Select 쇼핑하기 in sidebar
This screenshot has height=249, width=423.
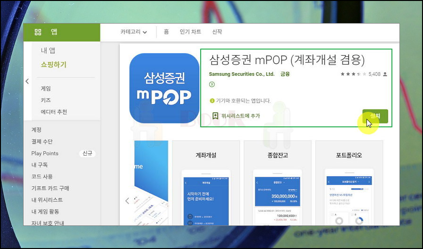pos(53,65)
